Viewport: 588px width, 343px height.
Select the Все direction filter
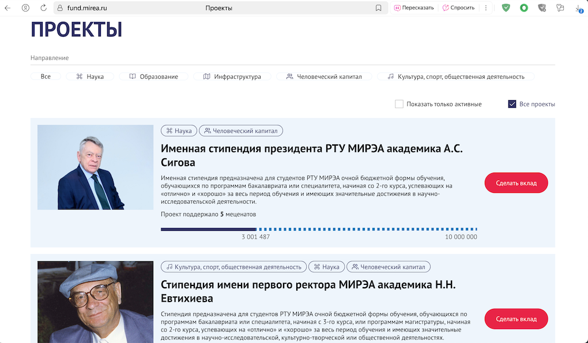click(46, 77)
